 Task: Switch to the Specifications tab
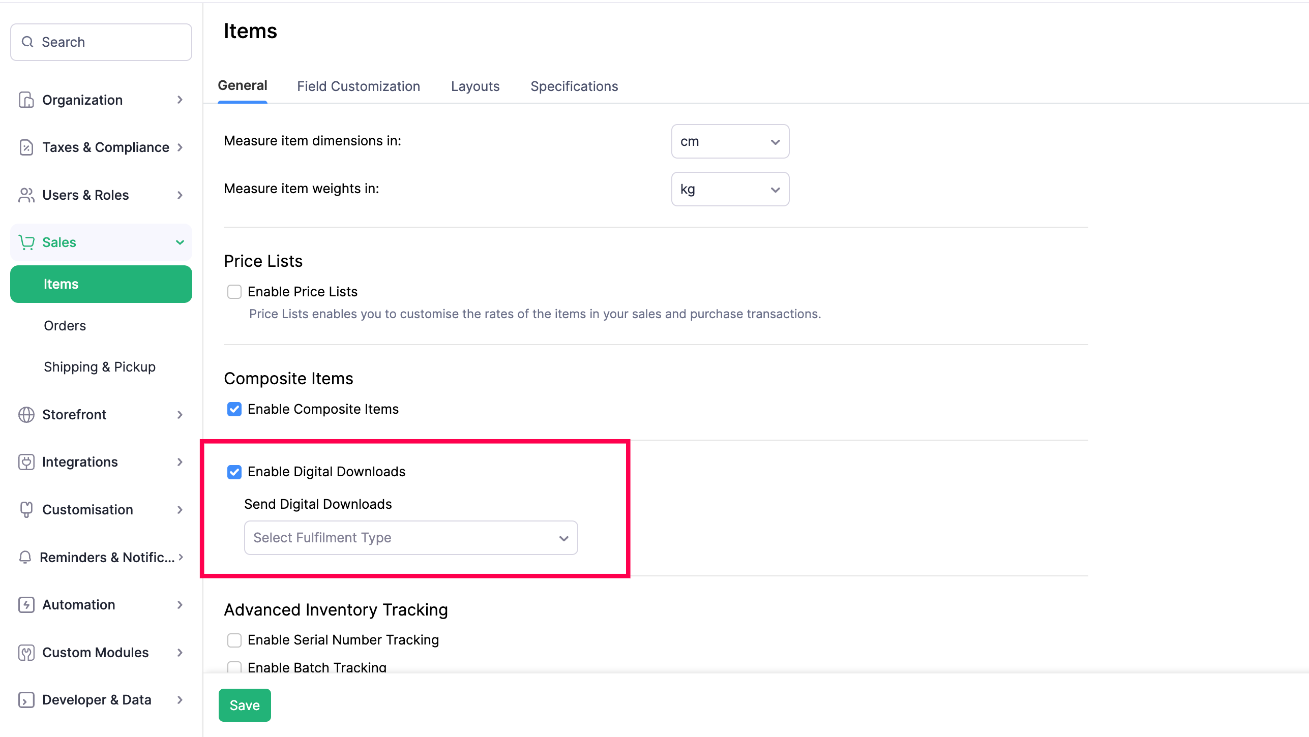point(574,86)
